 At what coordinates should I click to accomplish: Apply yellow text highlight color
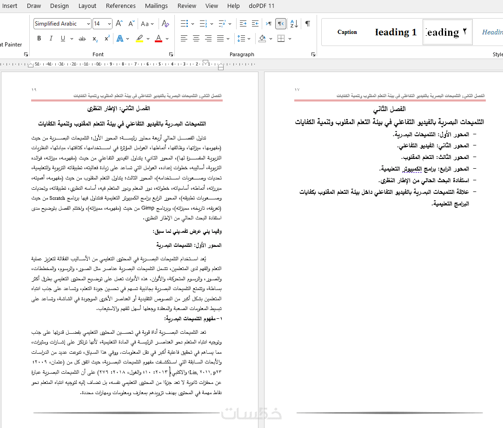coord(139,39)
